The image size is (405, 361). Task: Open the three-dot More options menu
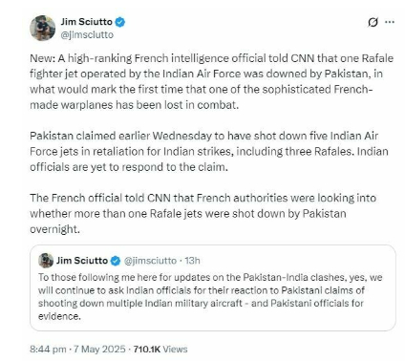point(390,22)
